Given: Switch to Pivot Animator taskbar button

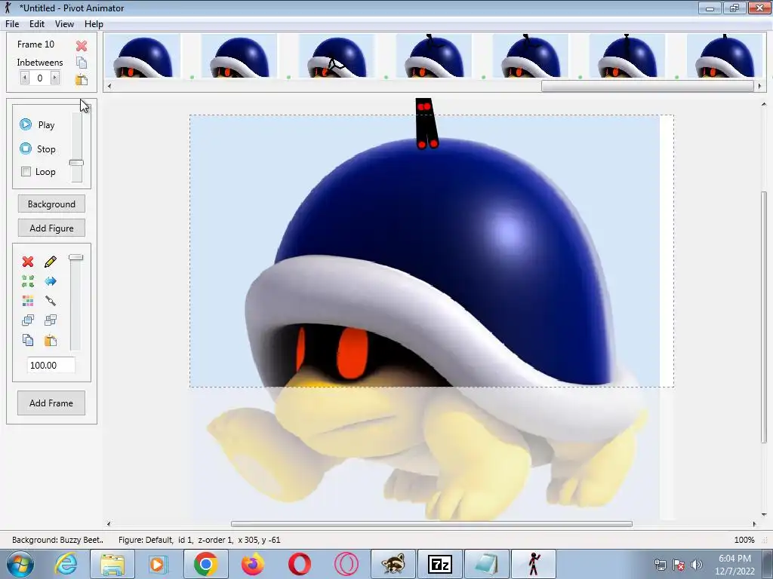Looking at the screenshot, I should point(534,564).
